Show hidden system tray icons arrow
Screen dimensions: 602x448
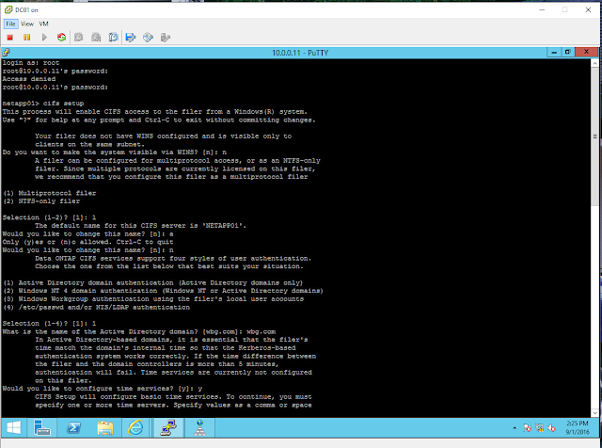click(515, 427)
